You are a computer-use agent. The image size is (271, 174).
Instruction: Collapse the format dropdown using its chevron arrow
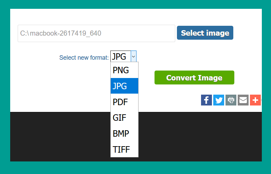(x=133, y=56)
